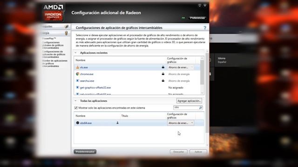
Task: Click the OBS icon beside obs64.exe
Action: pos(78,123)
